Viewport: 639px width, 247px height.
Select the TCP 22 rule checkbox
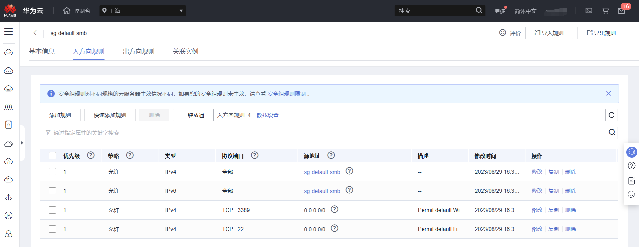(x=52, y=229)
